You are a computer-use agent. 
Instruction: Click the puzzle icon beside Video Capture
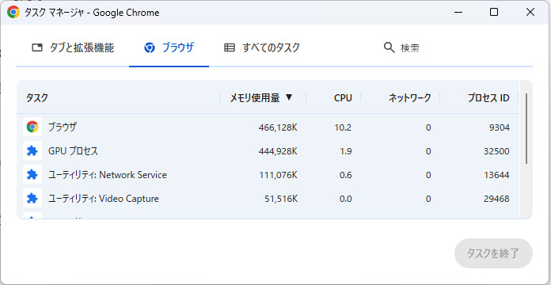(x=32, y=198)
